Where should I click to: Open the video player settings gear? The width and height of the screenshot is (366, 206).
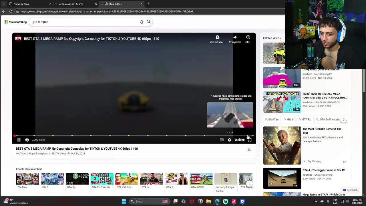229,140
